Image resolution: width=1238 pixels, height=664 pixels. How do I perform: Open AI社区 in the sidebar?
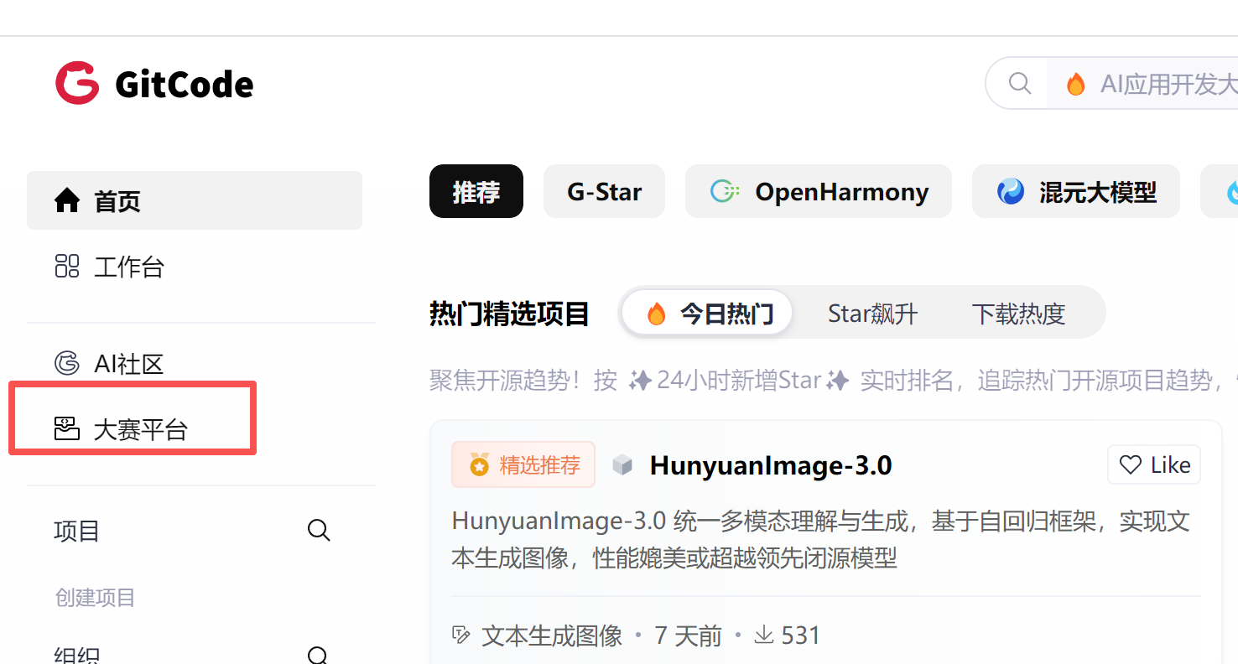coord(195,364)
